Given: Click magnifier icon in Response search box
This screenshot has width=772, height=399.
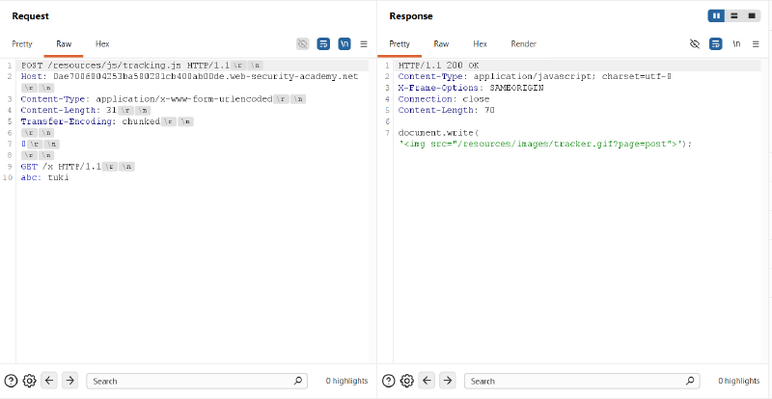Looking at the screenshot, I should (690, 381).
